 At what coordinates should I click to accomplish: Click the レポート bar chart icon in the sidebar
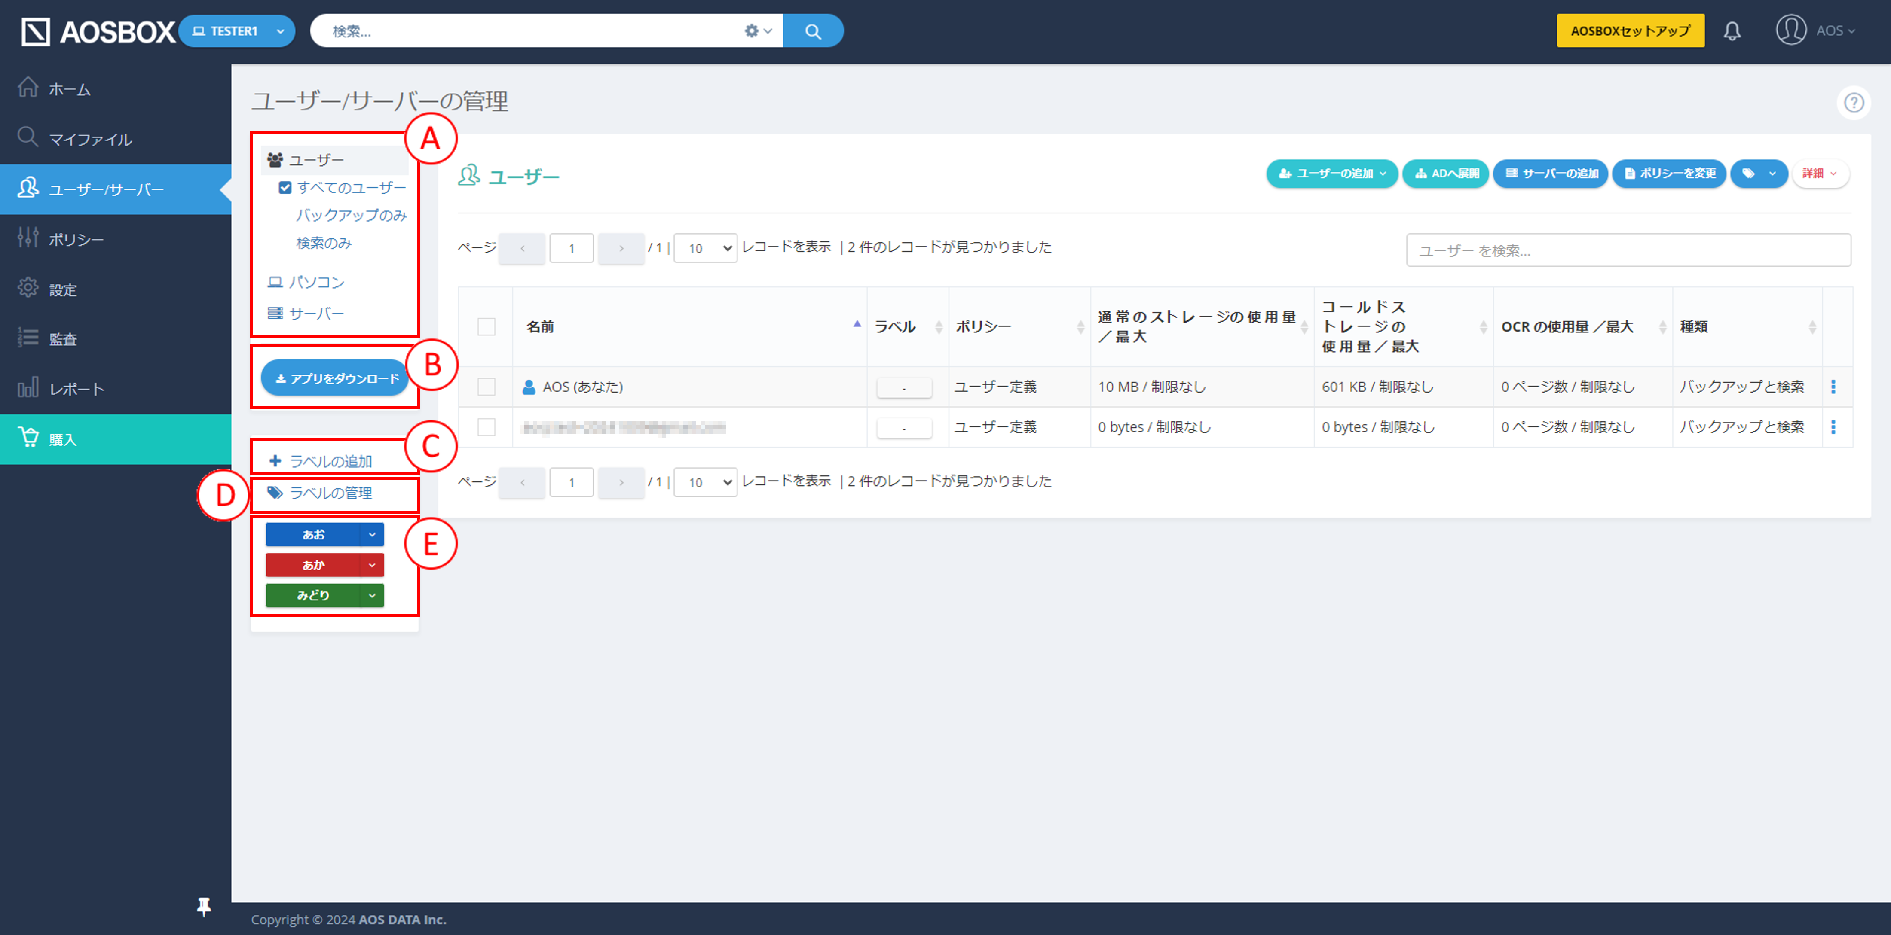pos(28,388)
